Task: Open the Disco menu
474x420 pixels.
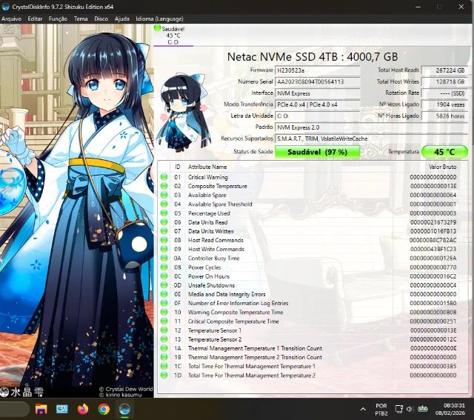Action: click(x=101, y=19)
